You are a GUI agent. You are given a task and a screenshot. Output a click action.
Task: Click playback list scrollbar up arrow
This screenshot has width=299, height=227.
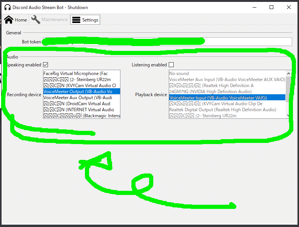[x=288, y=74]
